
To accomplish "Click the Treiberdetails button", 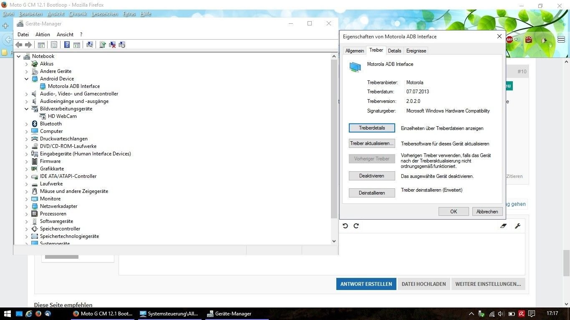I will tap(372, 128).
